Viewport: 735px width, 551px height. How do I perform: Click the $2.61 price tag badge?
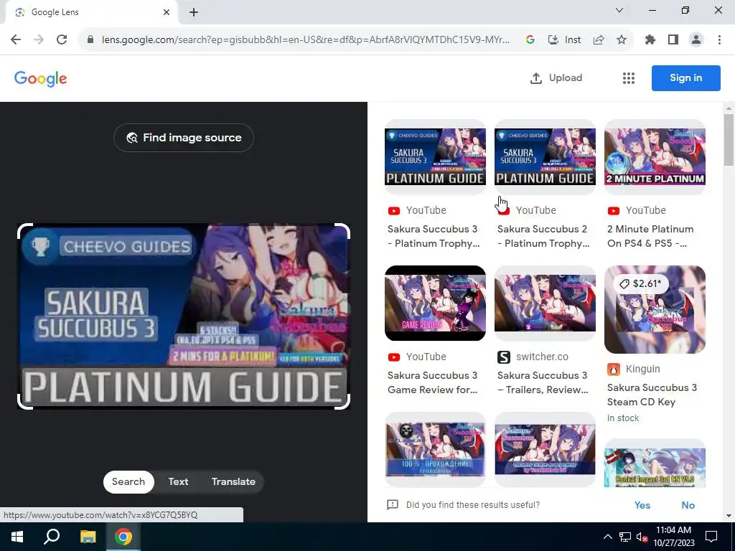[x=640, y=283]
